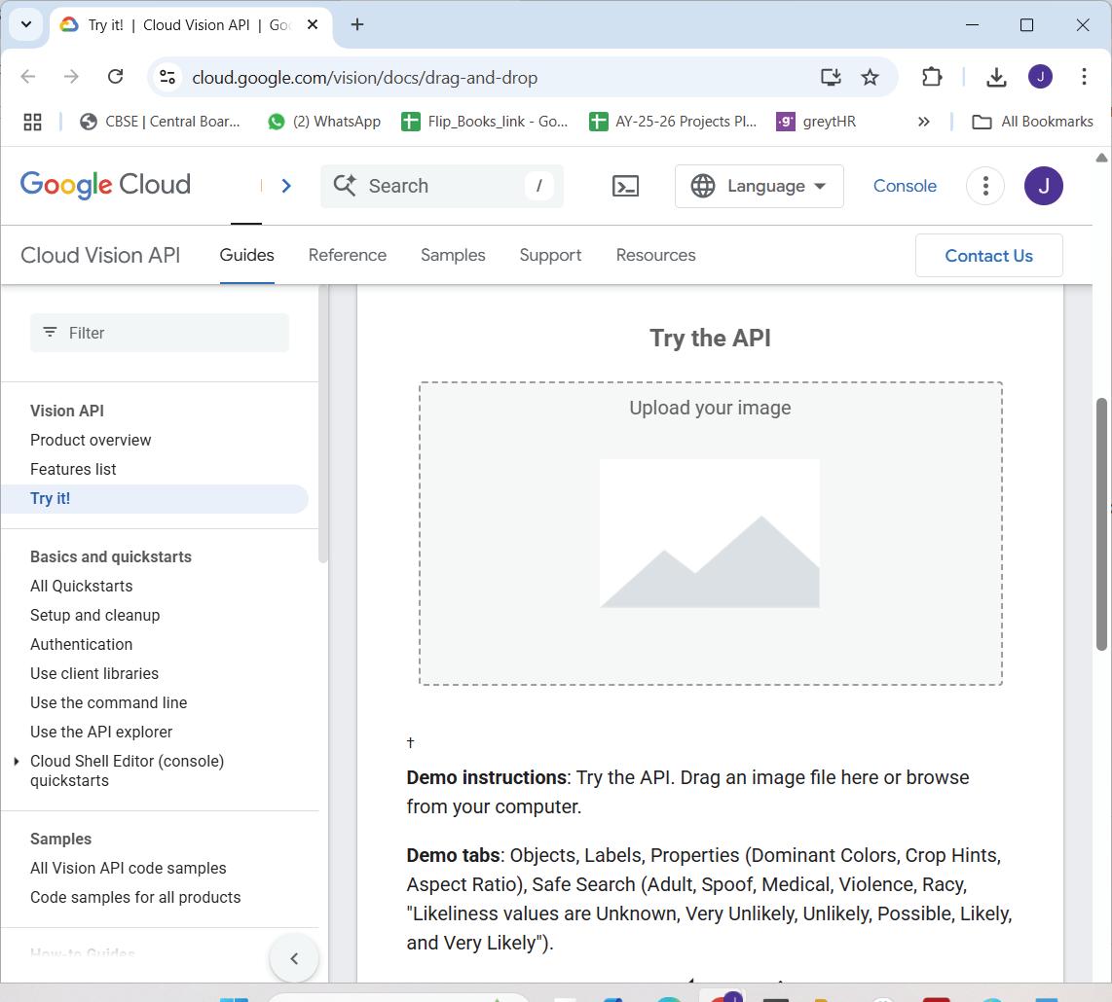Open a new browser tab

357,24
